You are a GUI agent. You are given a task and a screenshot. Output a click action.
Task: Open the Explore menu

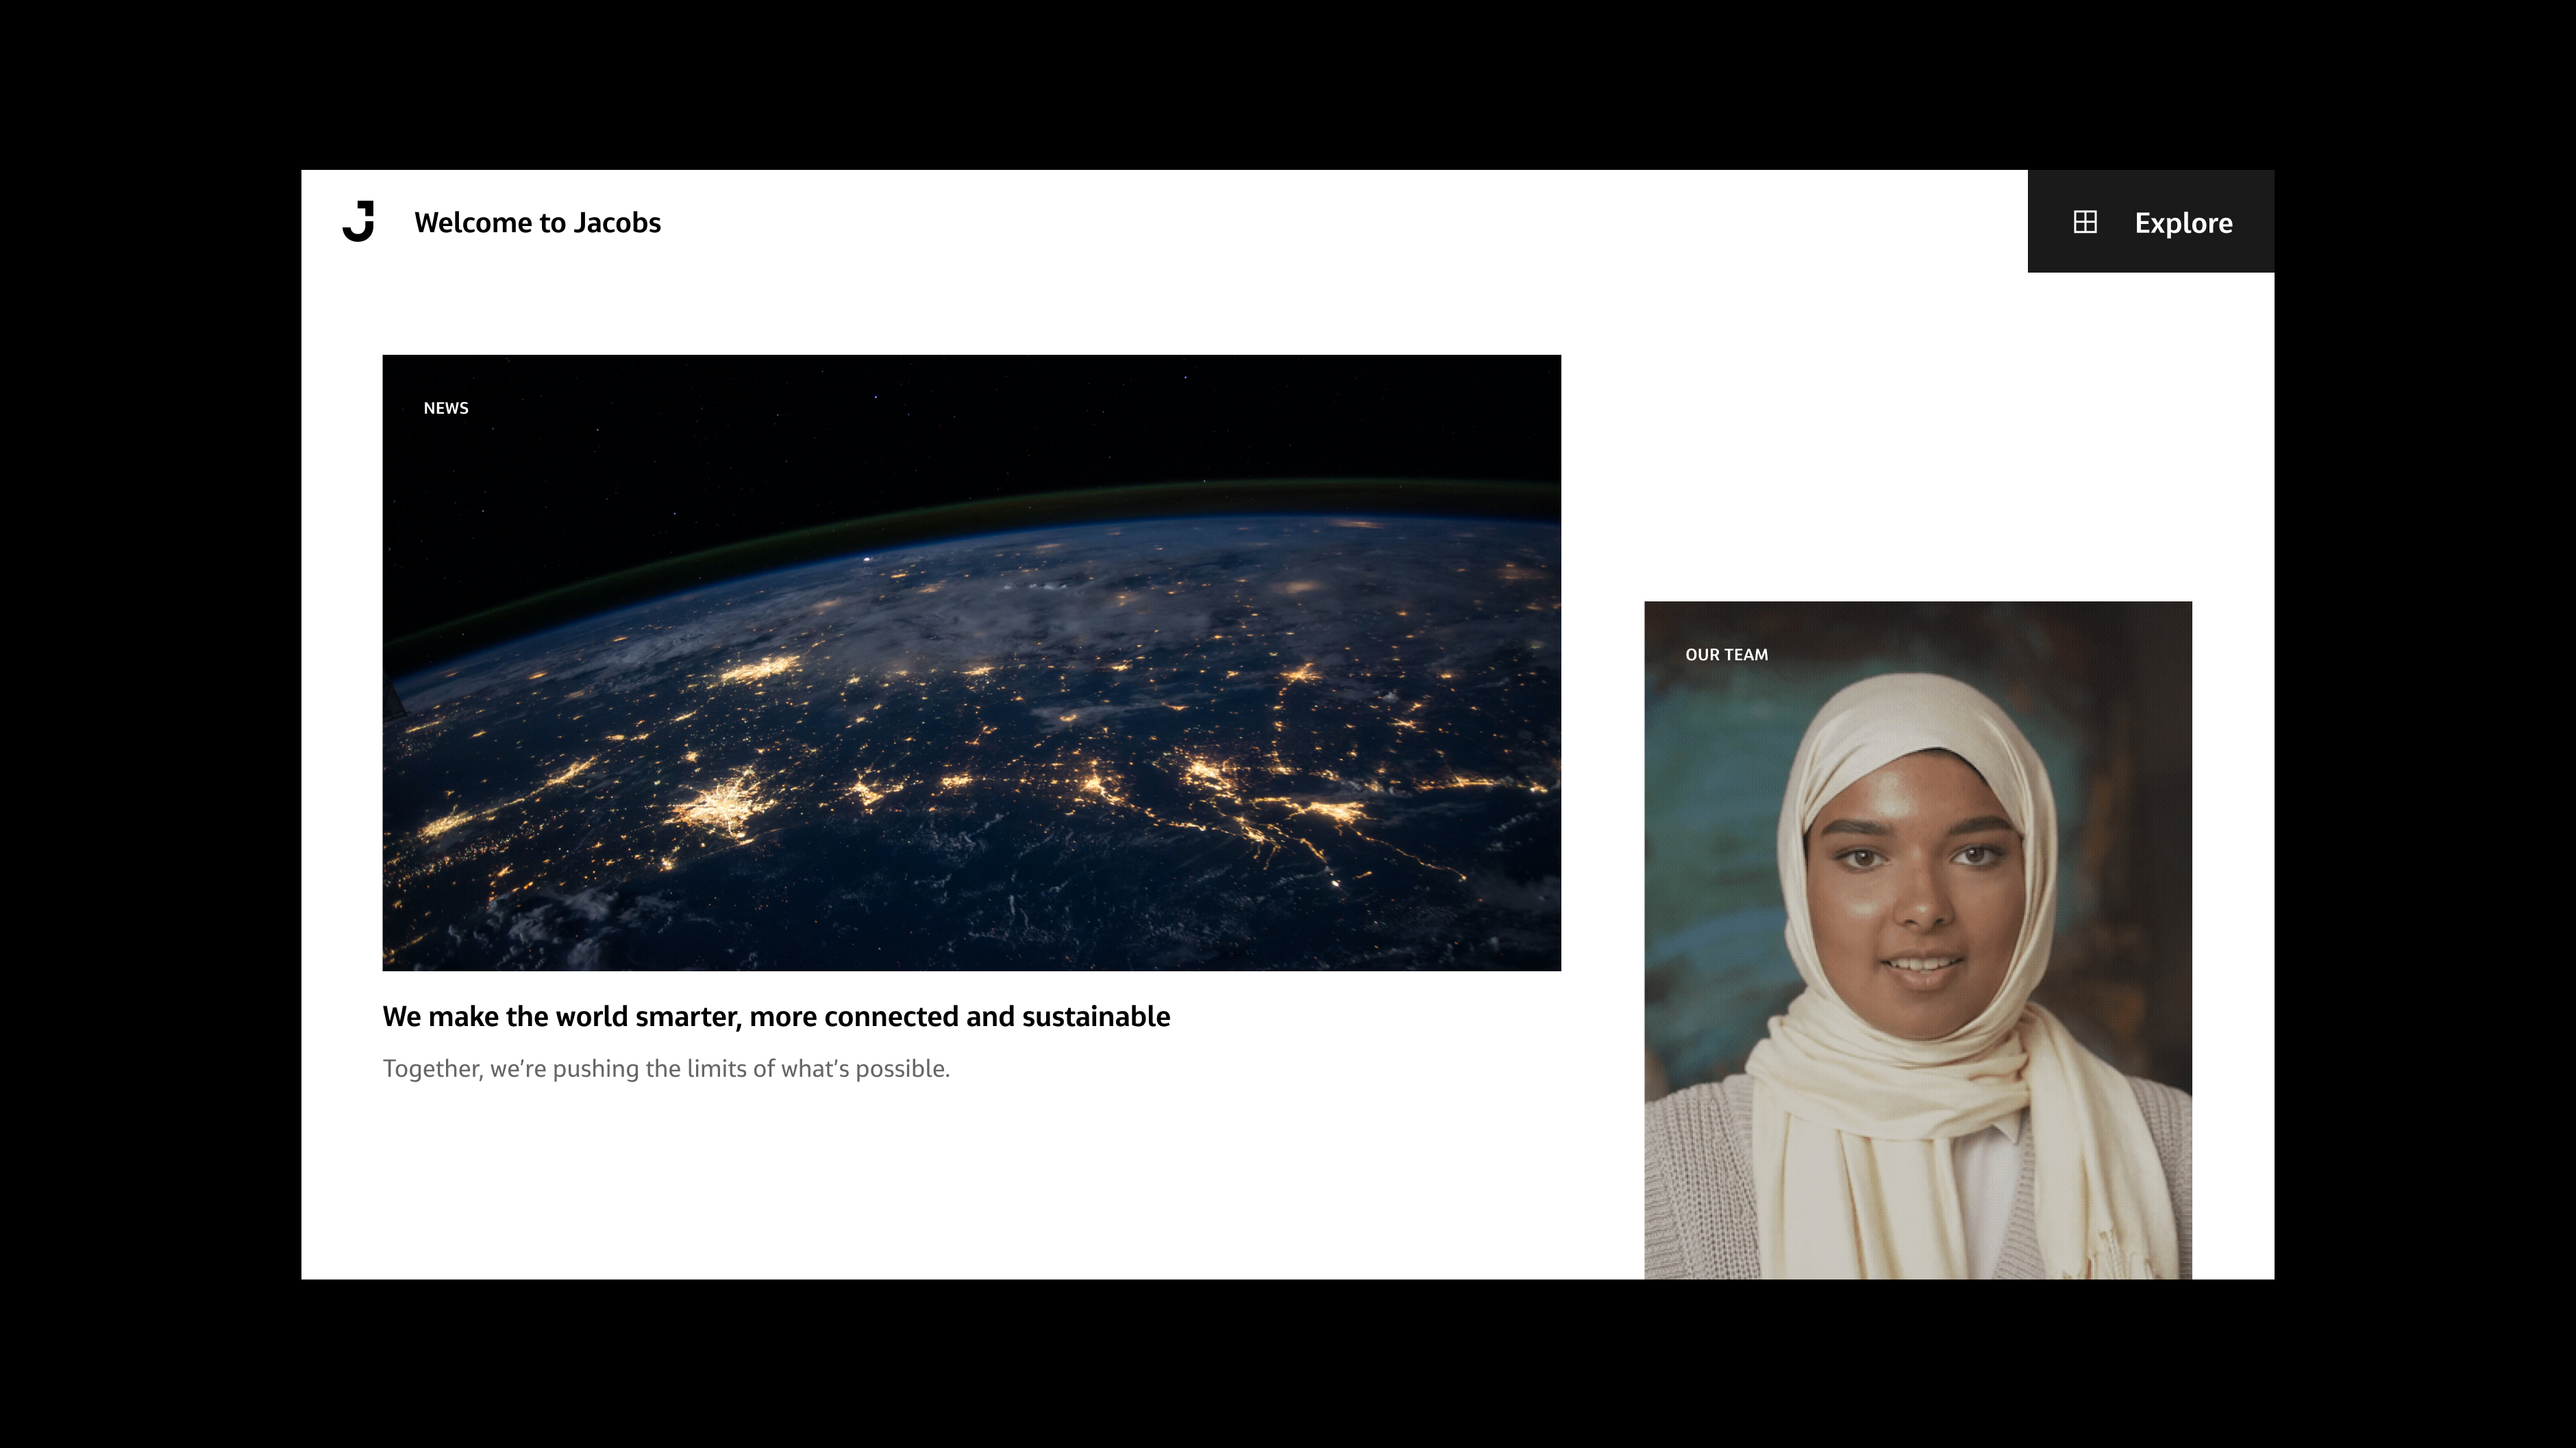point(2150,221)
